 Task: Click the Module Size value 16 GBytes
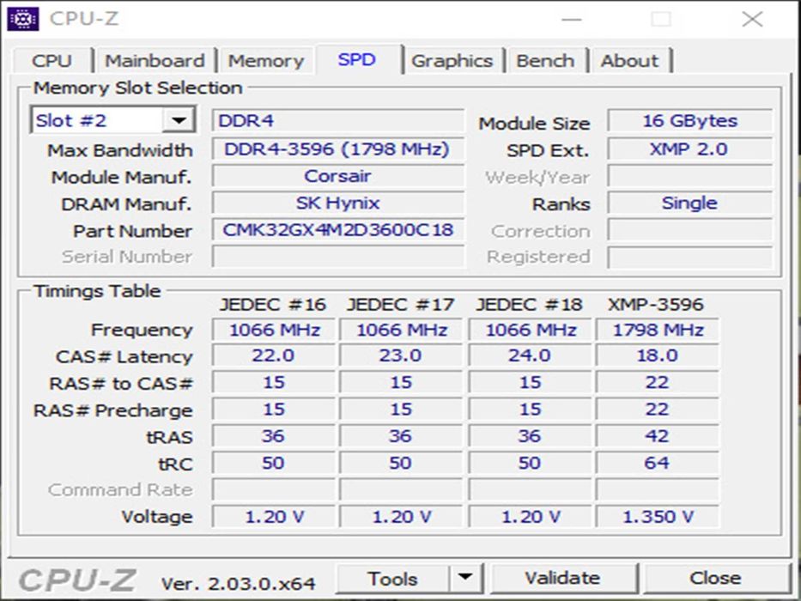[689, 120]
